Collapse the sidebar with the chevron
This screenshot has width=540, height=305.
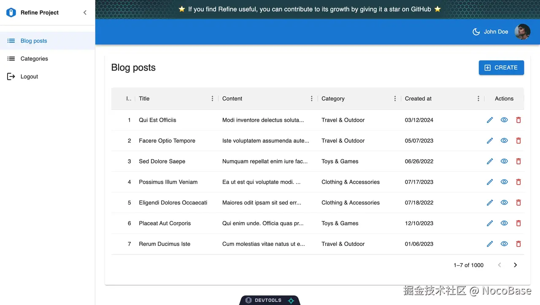85,13
